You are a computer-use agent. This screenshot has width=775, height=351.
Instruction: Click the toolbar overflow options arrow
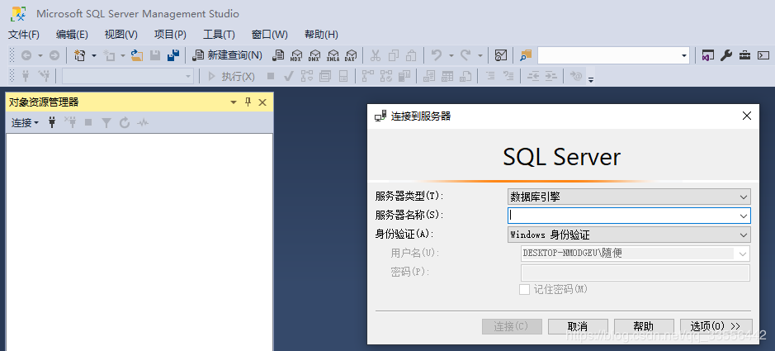[x=591, y=79]
